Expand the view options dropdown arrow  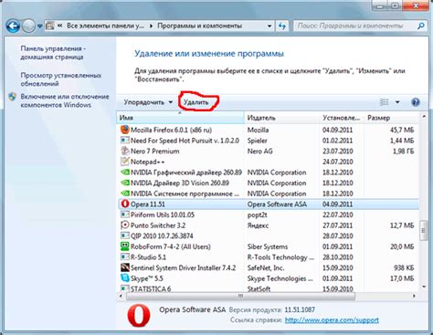click(397, 102)
